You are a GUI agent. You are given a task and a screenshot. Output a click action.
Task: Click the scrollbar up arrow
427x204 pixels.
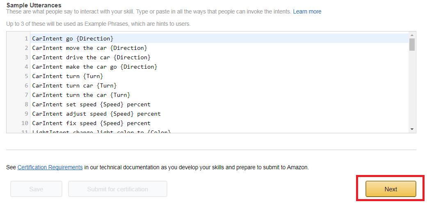point(412,35)
